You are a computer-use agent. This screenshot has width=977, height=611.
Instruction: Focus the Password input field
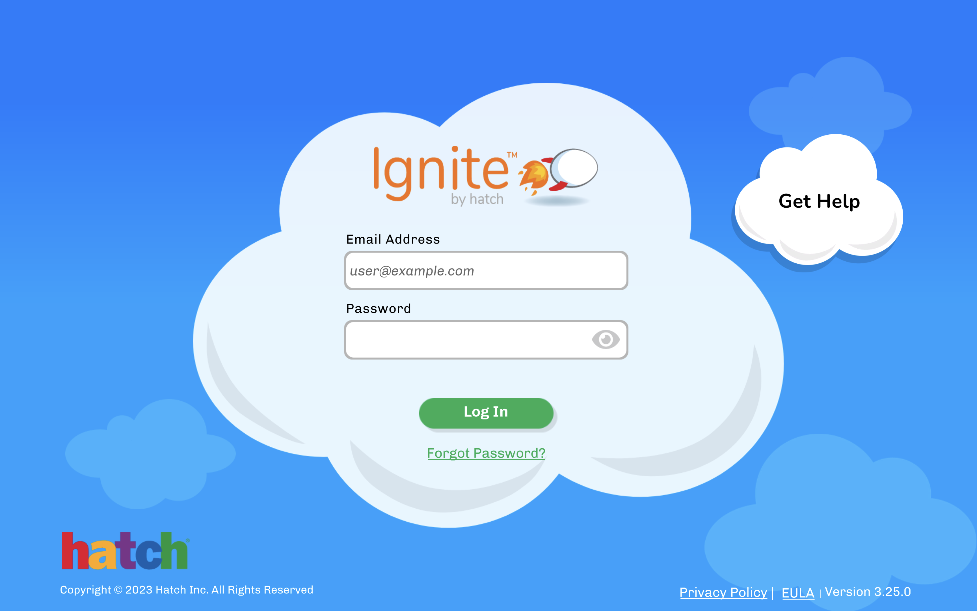point(486,339)
